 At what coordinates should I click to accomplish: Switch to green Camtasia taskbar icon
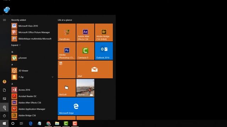pyautogui.click(x=66, y=123)
